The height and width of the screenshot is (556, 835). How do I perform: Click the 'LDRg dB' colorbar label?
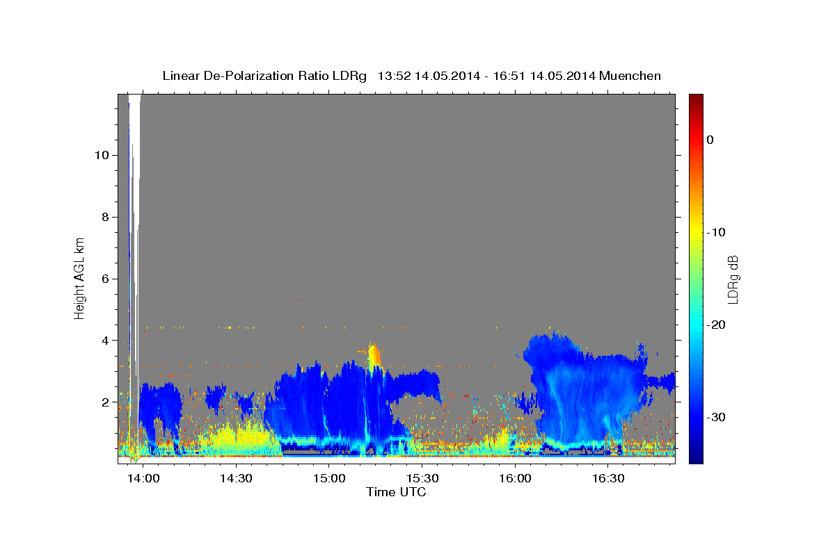tap(733, 279)
